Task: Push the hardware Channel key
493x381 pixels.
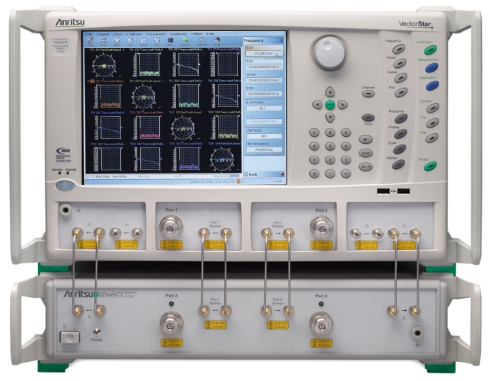Action: click(x=368, y=93)
